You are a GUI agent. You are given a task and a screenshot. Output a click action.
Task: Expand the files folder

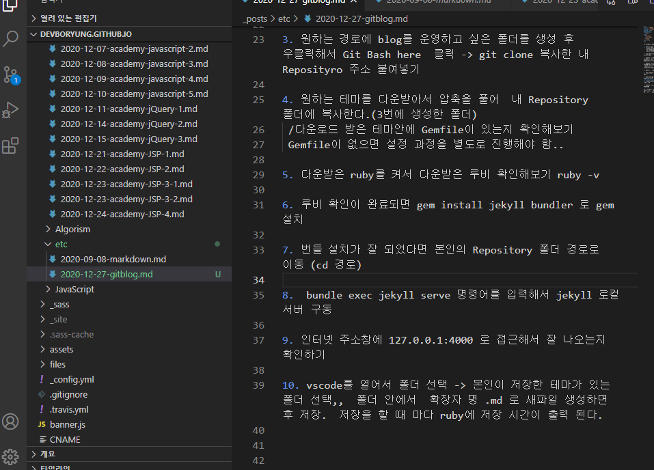[129, 364]
